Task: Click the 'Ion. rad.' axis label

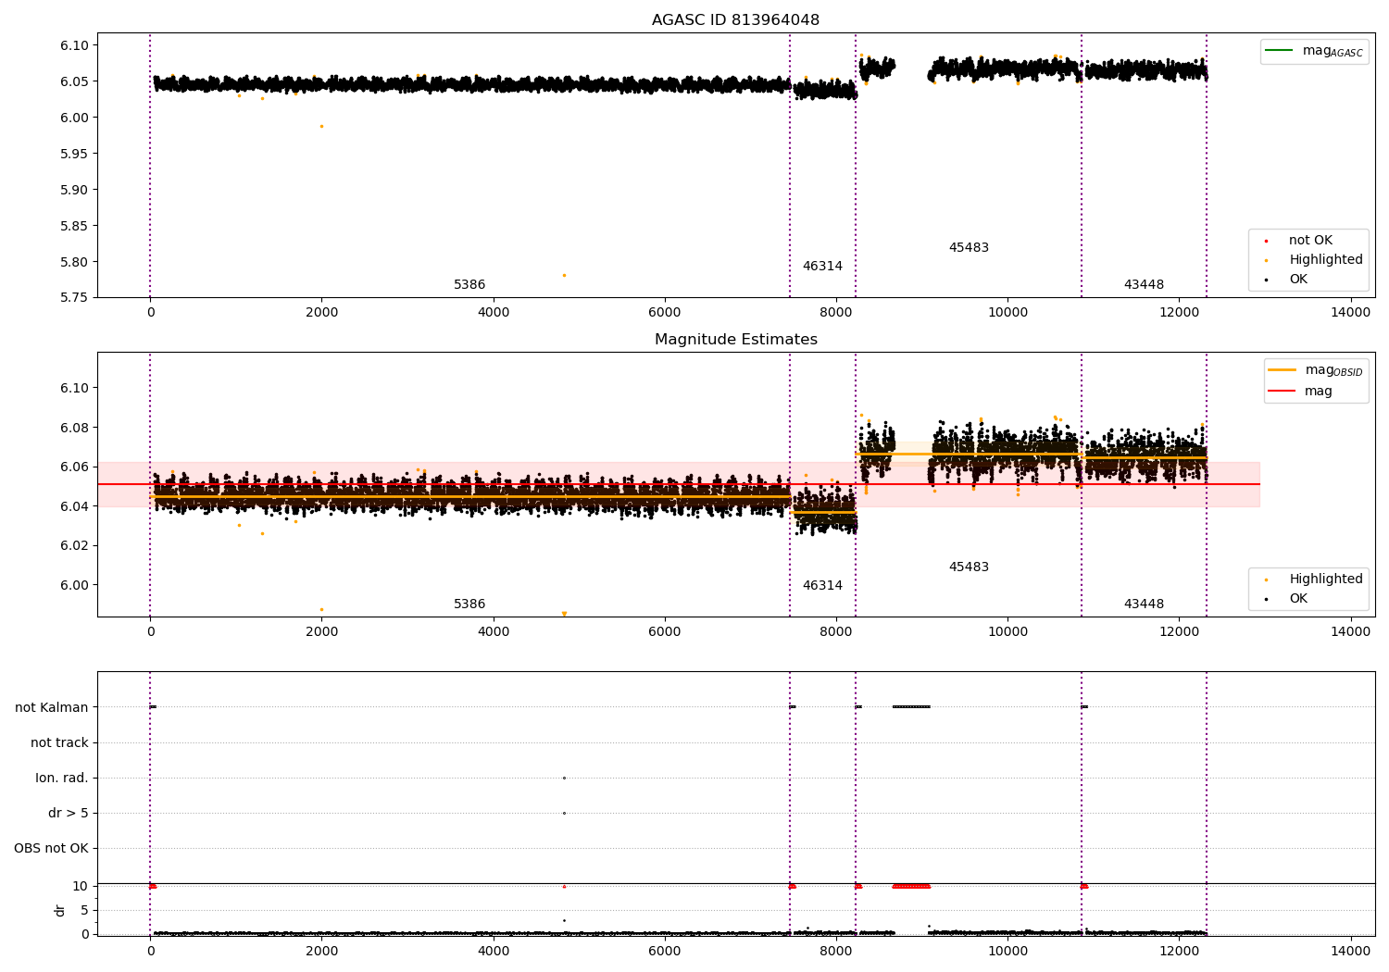Action: (62, 779)
